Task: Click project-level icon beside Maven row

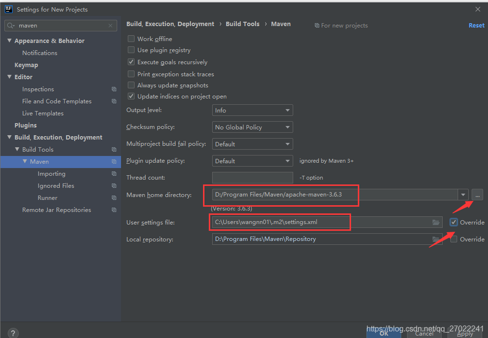Action: 114,162
